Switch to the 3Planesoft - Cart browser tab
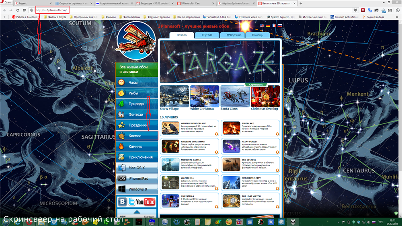 point(196,3)
